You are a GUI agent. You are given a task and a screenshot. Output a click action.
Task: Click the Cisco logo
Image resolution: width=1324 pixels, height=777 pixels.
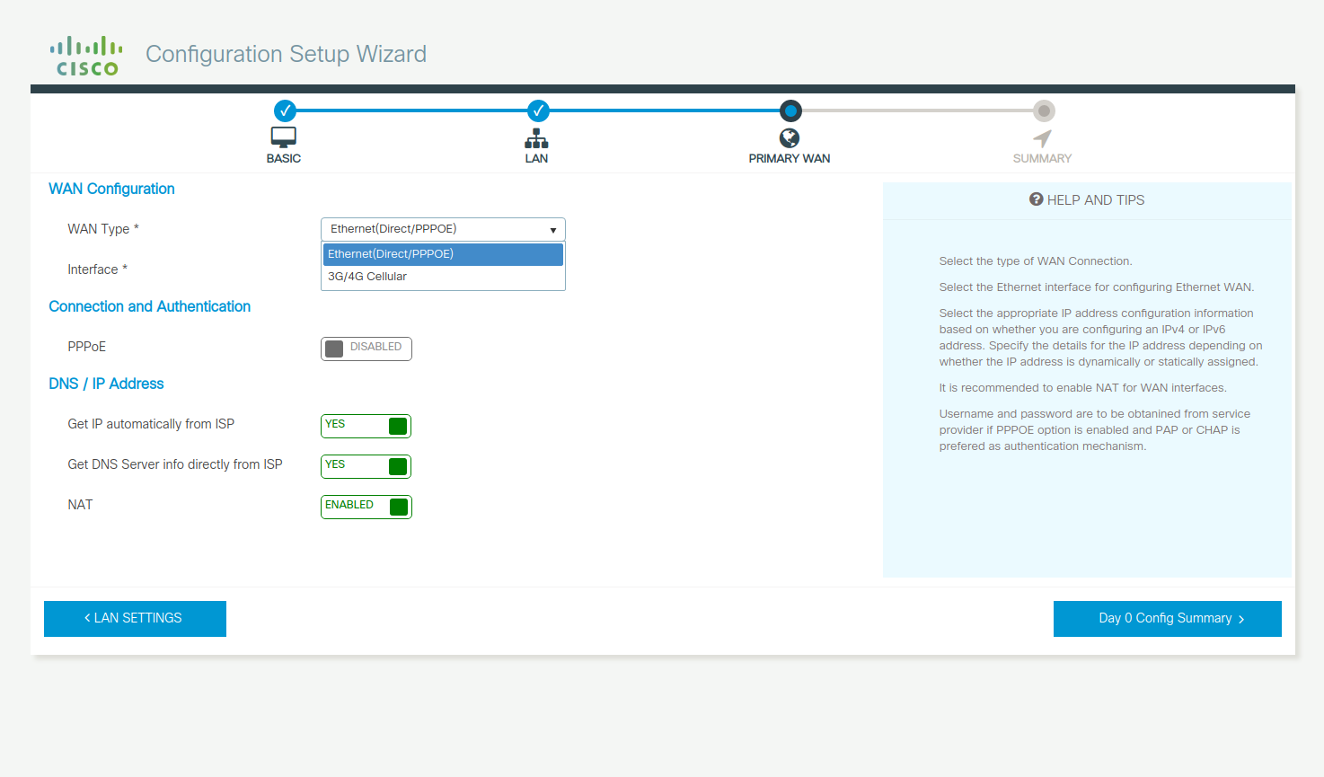(x=85, y=54)
